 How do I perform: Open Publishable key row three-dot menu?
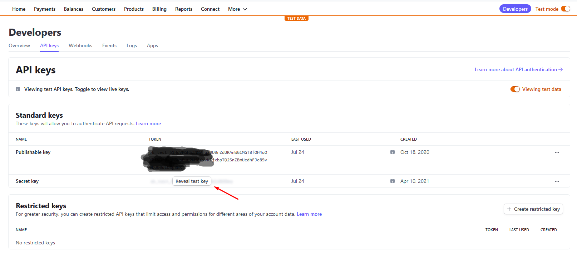(557, 152)
